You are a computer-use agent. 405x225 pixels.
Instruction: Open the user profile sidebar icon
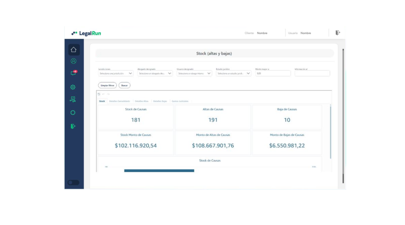pos(74,61)
